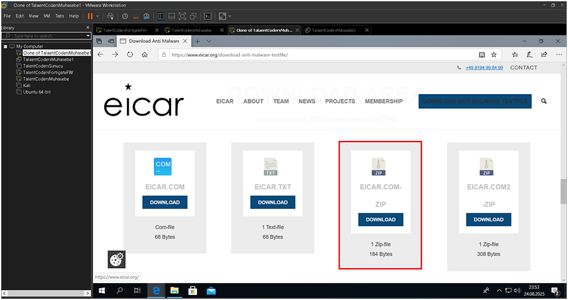This screenshot has width=568, height=300.
Task: Toggle the console view icon
Action: click(208, 16)
